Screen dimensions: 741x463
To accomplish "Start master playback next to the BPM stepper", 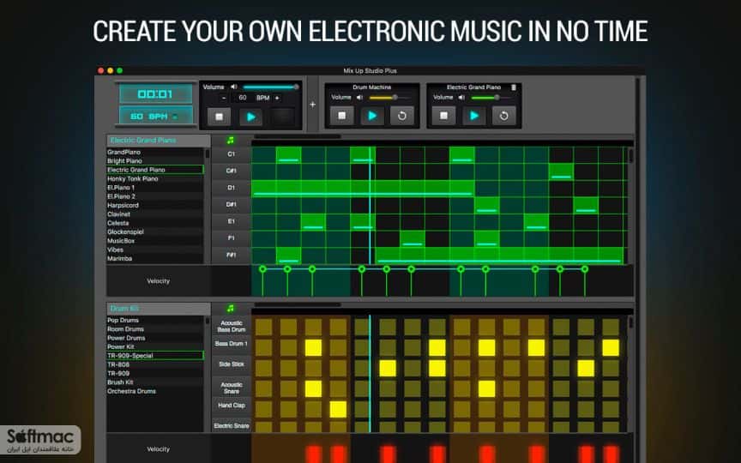I will [x=251, y=117].
